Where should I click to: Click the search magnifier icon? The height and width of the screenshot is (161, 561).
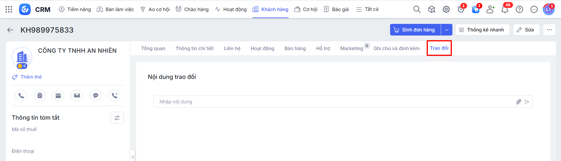tap(417, 10)
